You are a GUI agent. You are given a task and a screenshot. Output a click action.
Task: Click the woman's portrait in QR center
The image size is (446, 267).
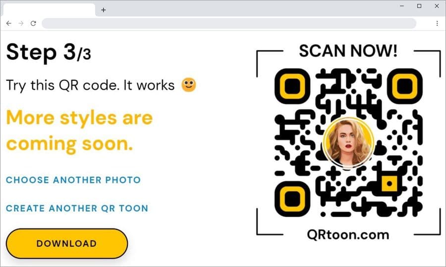point(348,143)
